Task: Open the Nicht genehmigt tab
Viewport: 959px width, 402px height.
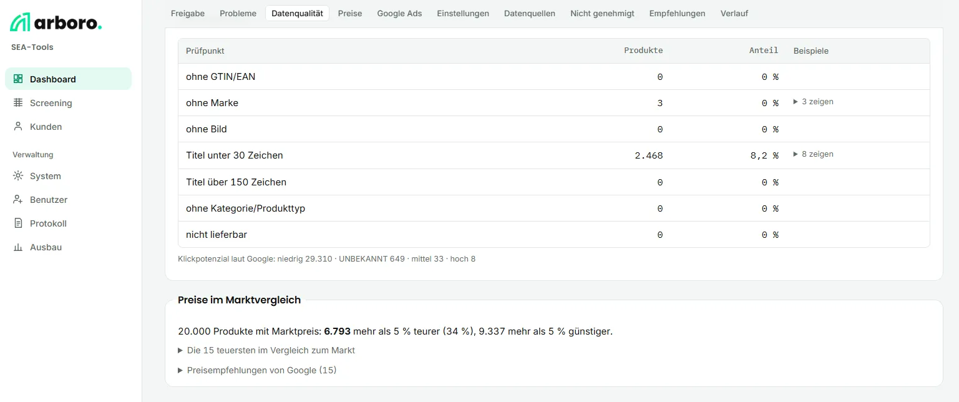Action: coord(602,13)
